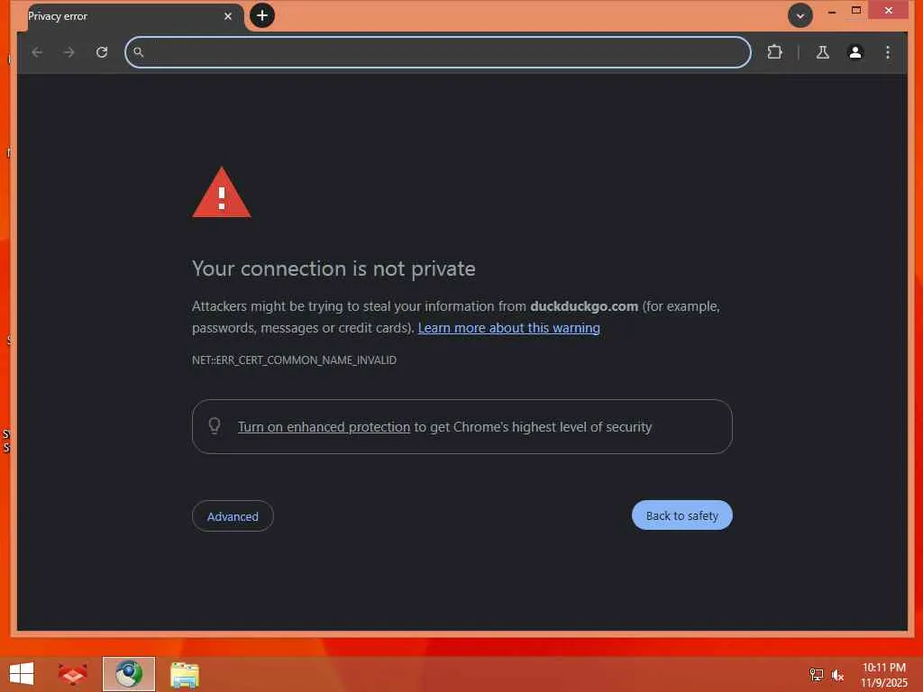This screenshot has height=692, width=923.
Task: Open File Explorer from the taskbar
Action: pyautogui.click(x=184, y=674)
